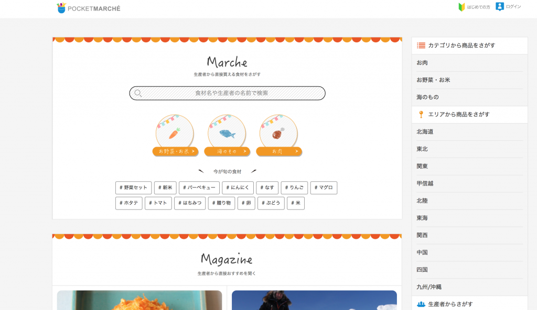Open login via the blue user icon
537x310 pixels.
[500, 7]
